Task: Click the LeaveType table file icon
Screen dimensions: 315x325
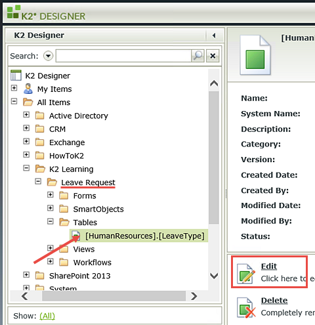Action: [76, 236]
